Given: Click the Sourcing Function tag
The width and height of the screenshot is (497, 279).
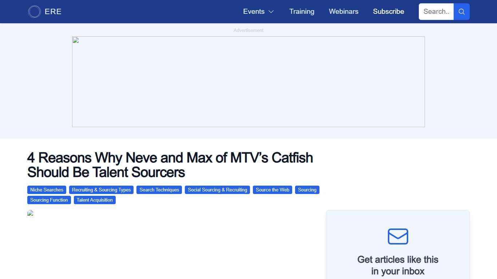Looking at the screenshot, I should pos(49,200).
